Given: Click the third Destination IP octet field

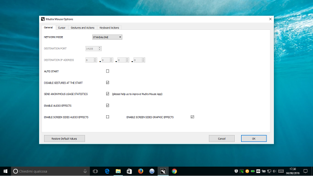Looking at the screenshot, I should 121,60.
